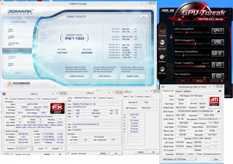Set fan mode to User Define
The image size is (233, 164).
point(214,81)
